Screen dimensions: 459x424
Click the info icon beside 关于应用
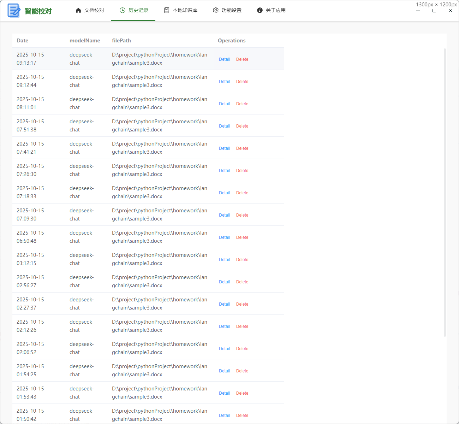click(x=260, y=10)
